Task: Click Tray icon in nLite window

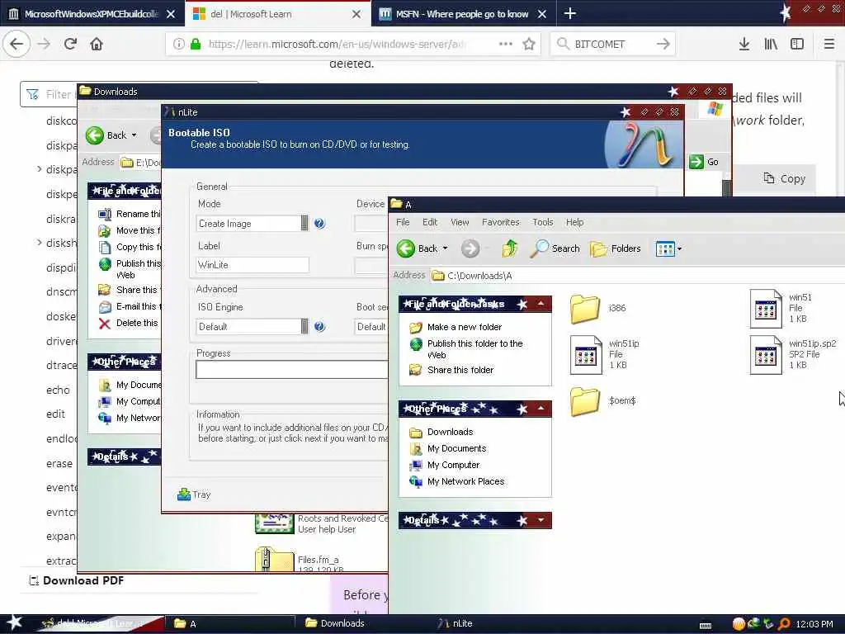Action: click(194, 494)
